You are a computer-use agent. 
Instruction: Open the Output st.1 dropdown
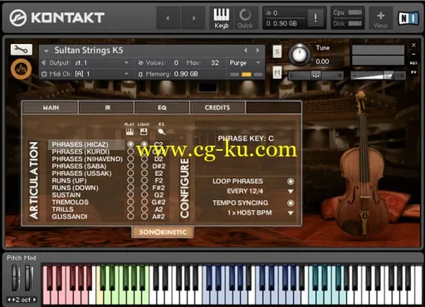click(126, 63)
